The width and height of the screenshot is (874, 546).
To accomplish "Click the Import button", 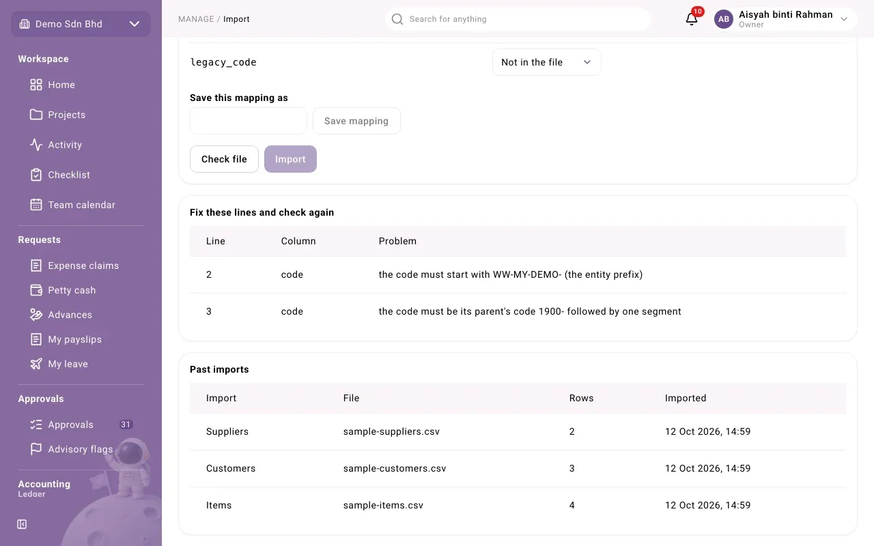I will point(290,159).
